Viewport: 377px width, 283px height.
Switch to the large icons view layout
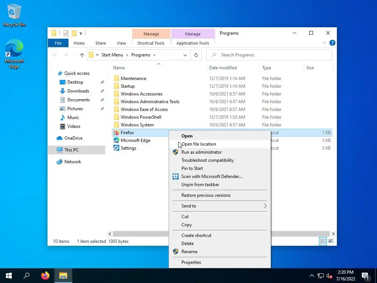pos(331,241)
